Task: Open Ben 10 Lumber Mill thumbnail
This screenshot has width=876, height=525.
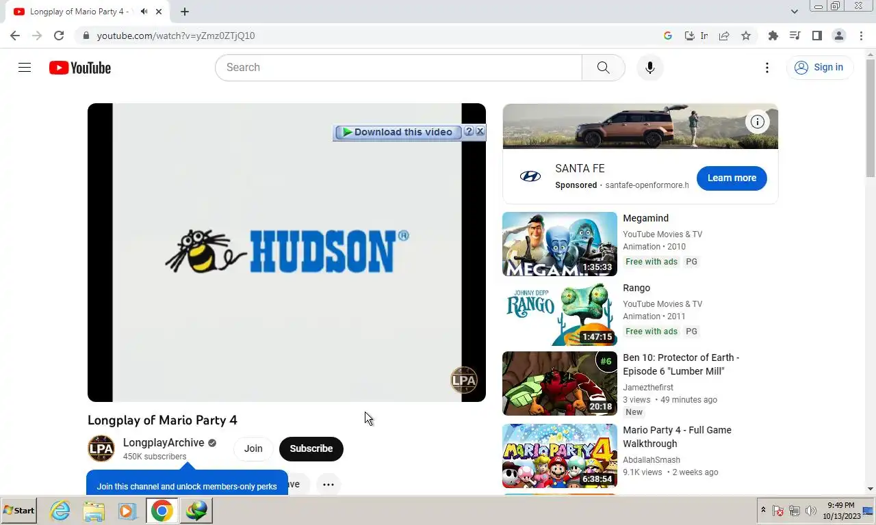Action: pos(560,383)
